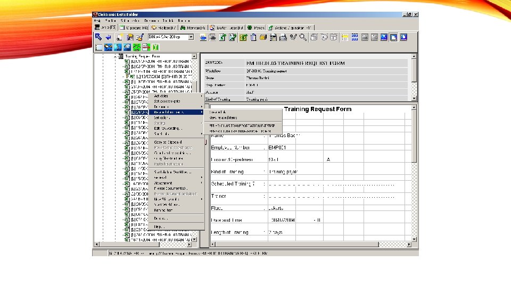Open the scan profile dropdown showing DIN A4

[x=191, y=37]
